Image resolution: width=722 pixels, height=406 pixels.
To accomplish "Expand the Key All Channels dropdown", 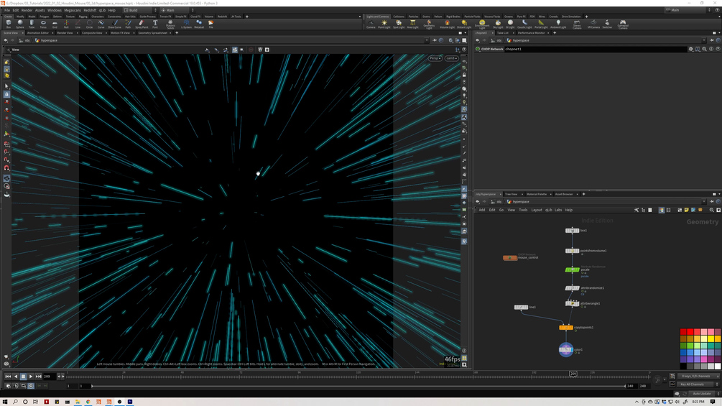I will coord(716,384).
